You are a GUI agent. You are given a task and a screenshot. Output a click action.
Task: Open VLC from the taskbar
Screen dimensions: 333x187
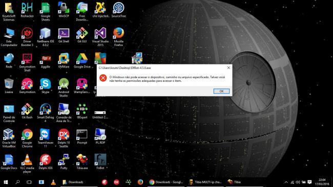tap(53, 182)
